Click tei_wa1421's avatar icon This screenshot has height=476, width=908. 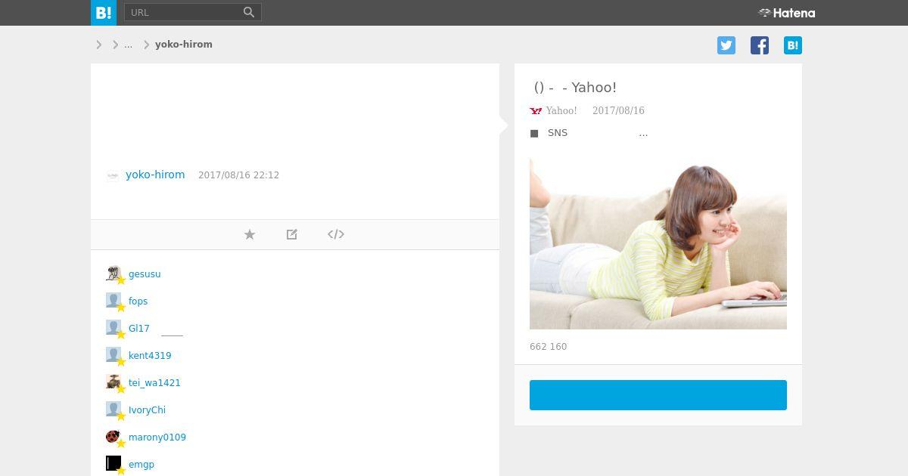coord(113,382)
